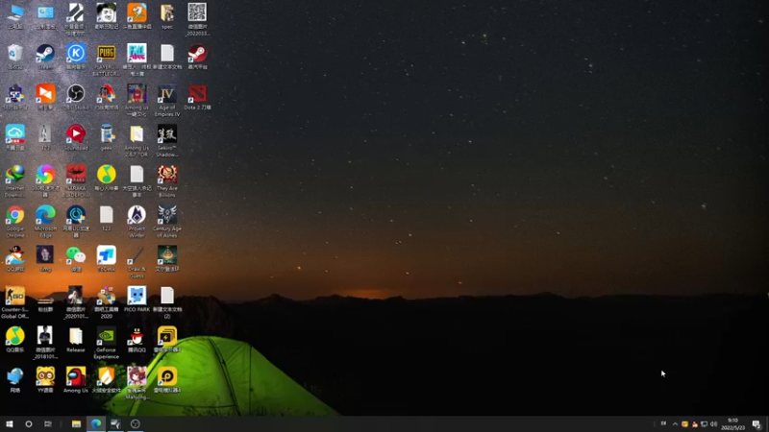Open the spec folder on desktop
This screenshot has width=769, height=432.
166,13
